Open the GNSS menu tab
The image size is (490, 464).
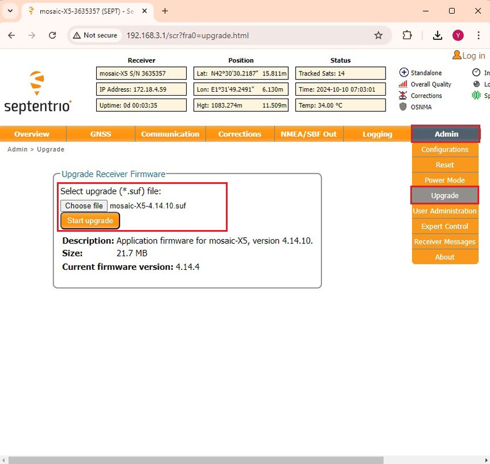(100, 134)
